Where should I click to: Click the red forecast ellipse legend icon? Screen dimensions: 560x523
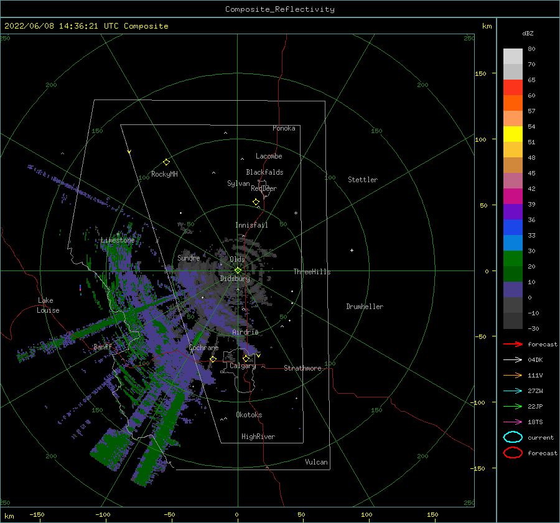point(513,453)
